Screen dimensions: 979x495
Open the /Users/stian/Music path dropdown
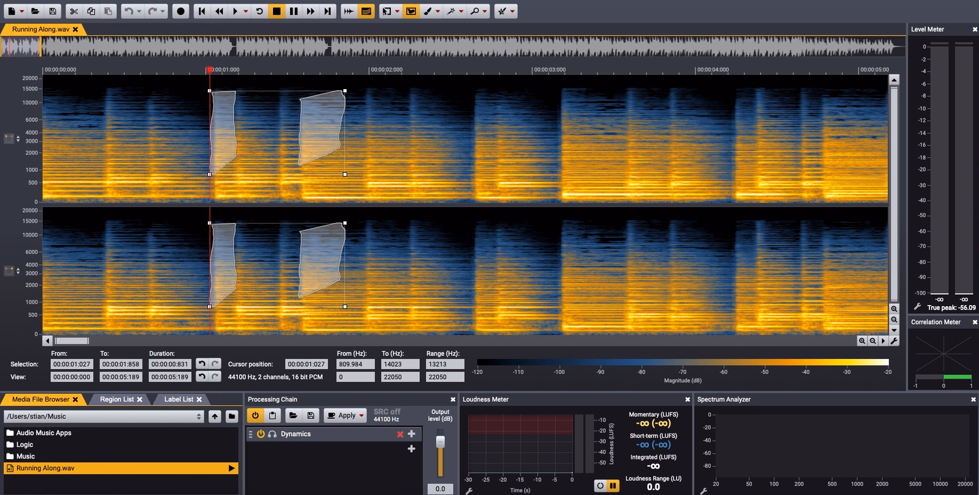tap(104, 416)
